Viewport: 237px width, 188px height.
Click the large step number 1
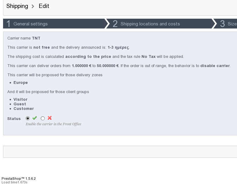(9, 24)
